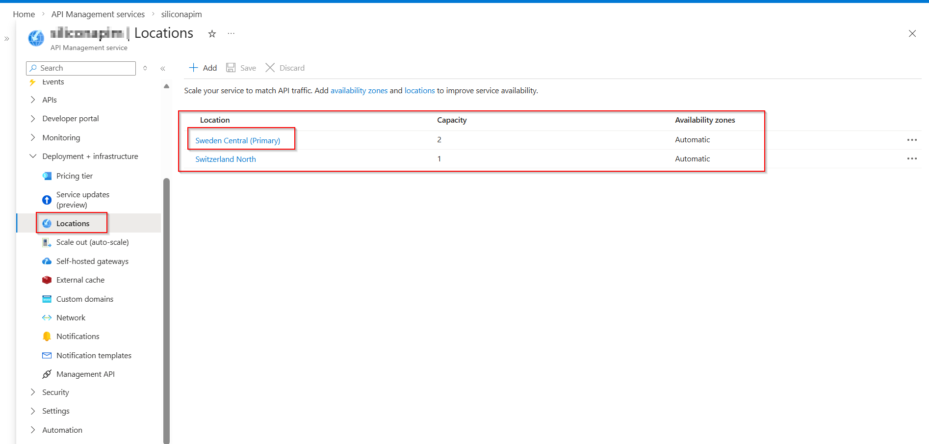
Task: Open Notification templates envelope icon
Action: [47, 356]
